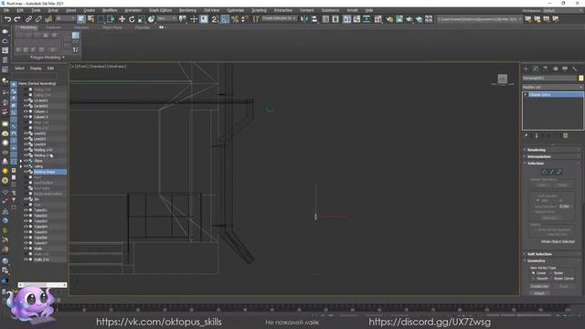Open the Utilities command panel icon
The width and height of the screenshot is (585, 329).
tap(575, 69)
